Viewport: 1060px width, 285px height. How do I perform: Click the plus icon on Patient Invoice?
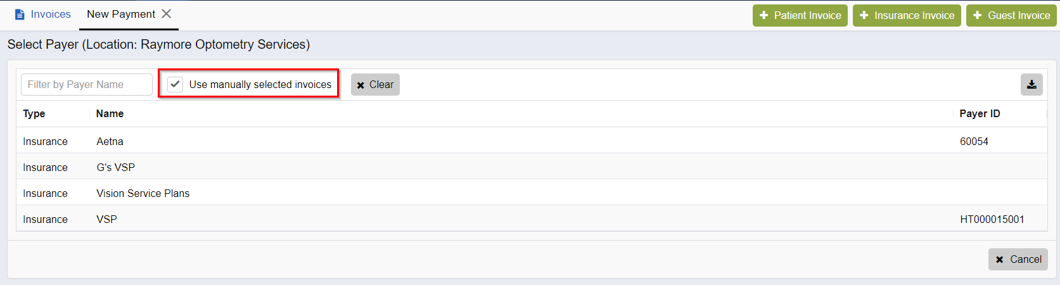[763, 15]
